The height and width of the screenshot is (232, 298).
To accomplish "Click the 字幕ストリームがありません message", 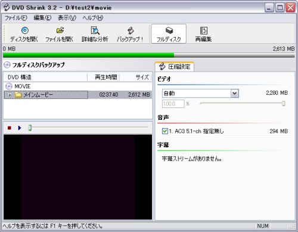I will pyautogui.click(x=192, y=159).
